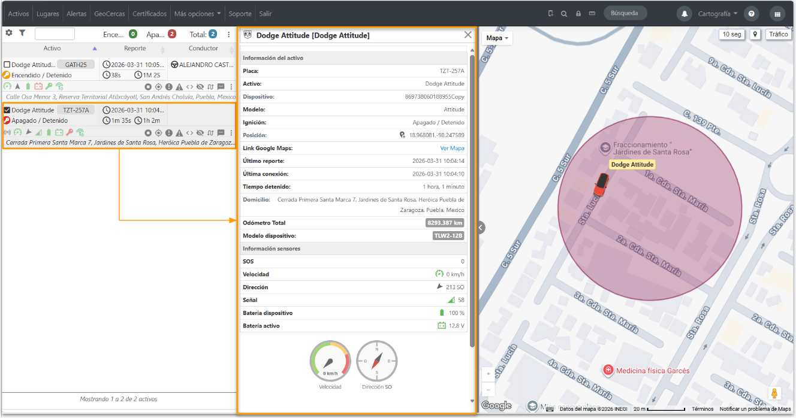Click the map pin marker button

click(755, 35)
